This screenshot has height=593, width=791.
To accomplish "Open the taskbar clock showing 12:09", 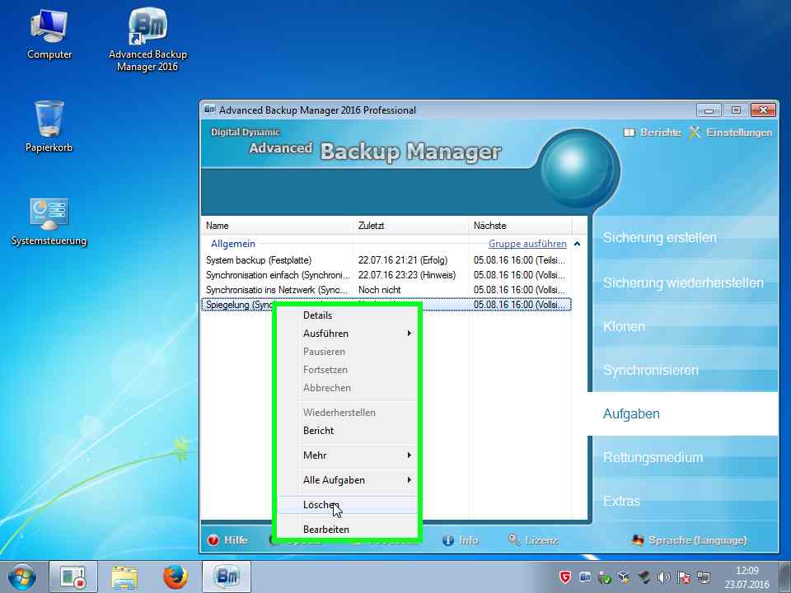I will tap(747, 577).
